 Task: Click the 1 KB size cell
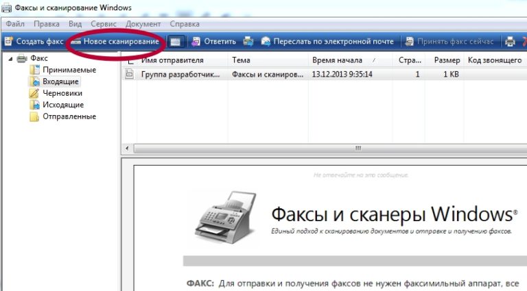(x=451, y=75)
